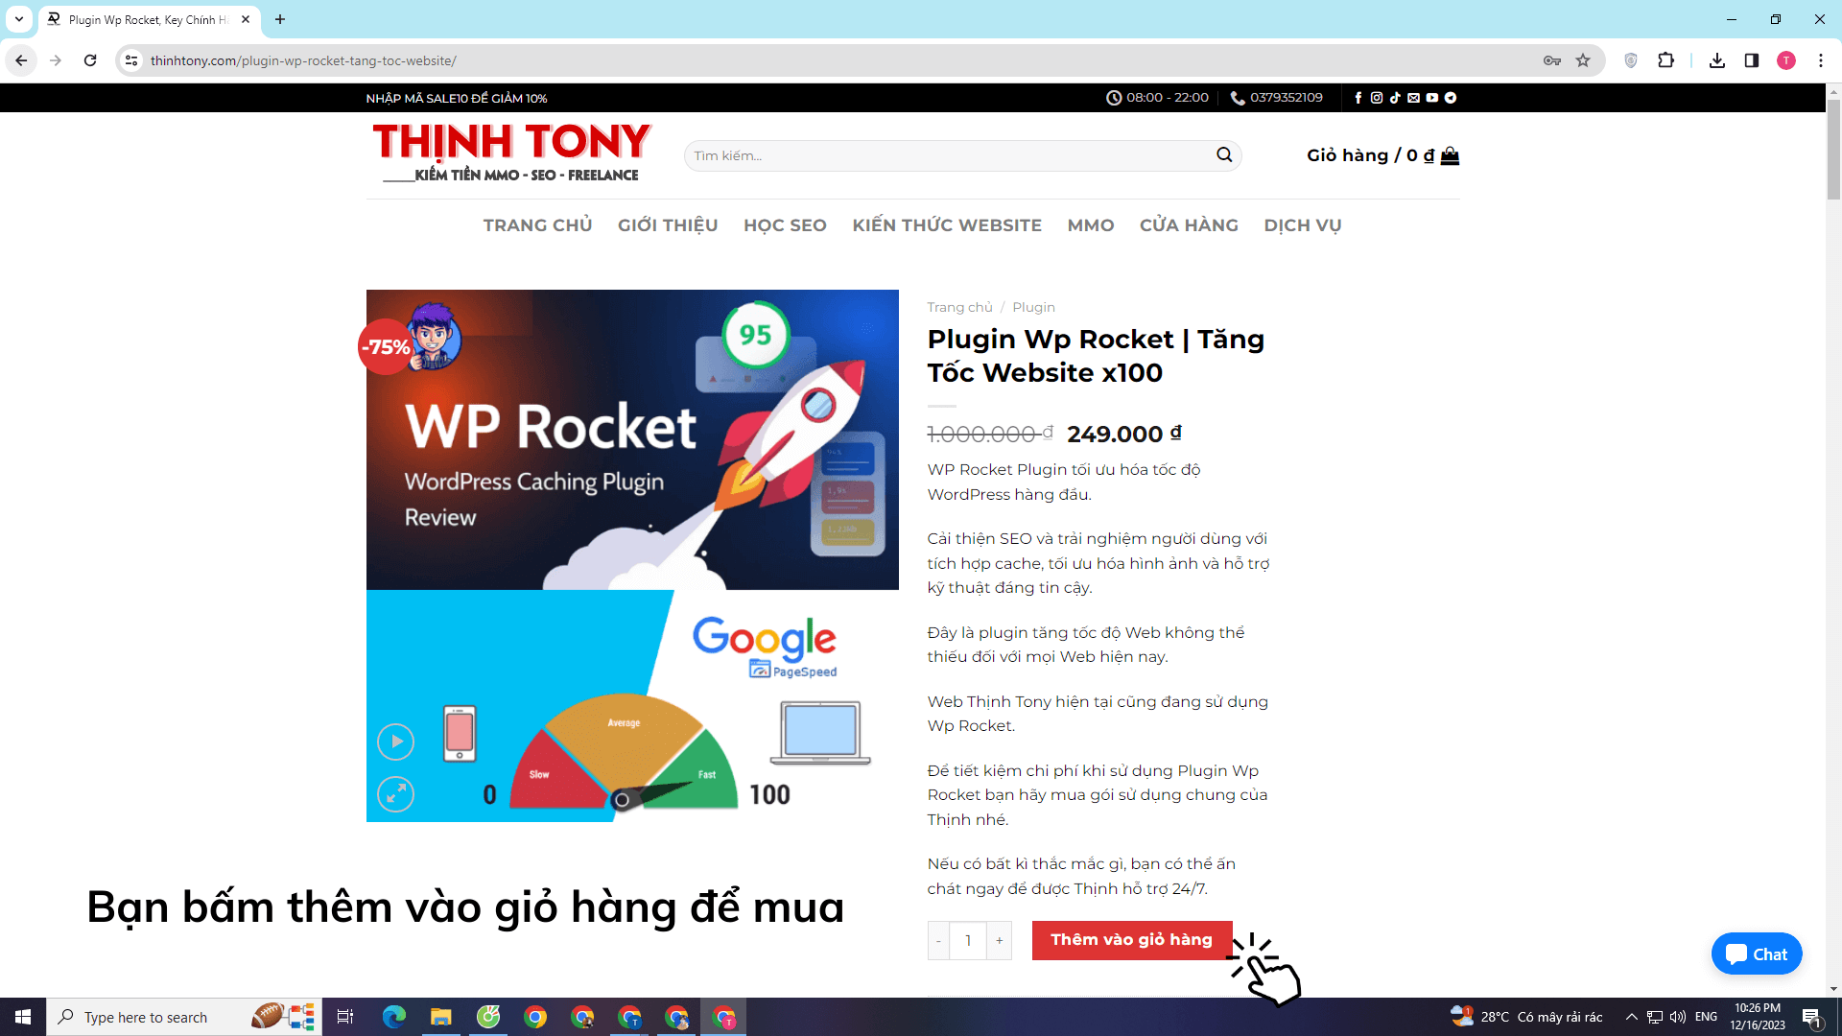
Task: Play the WP Rocket product video
Action: pos(395,742)
